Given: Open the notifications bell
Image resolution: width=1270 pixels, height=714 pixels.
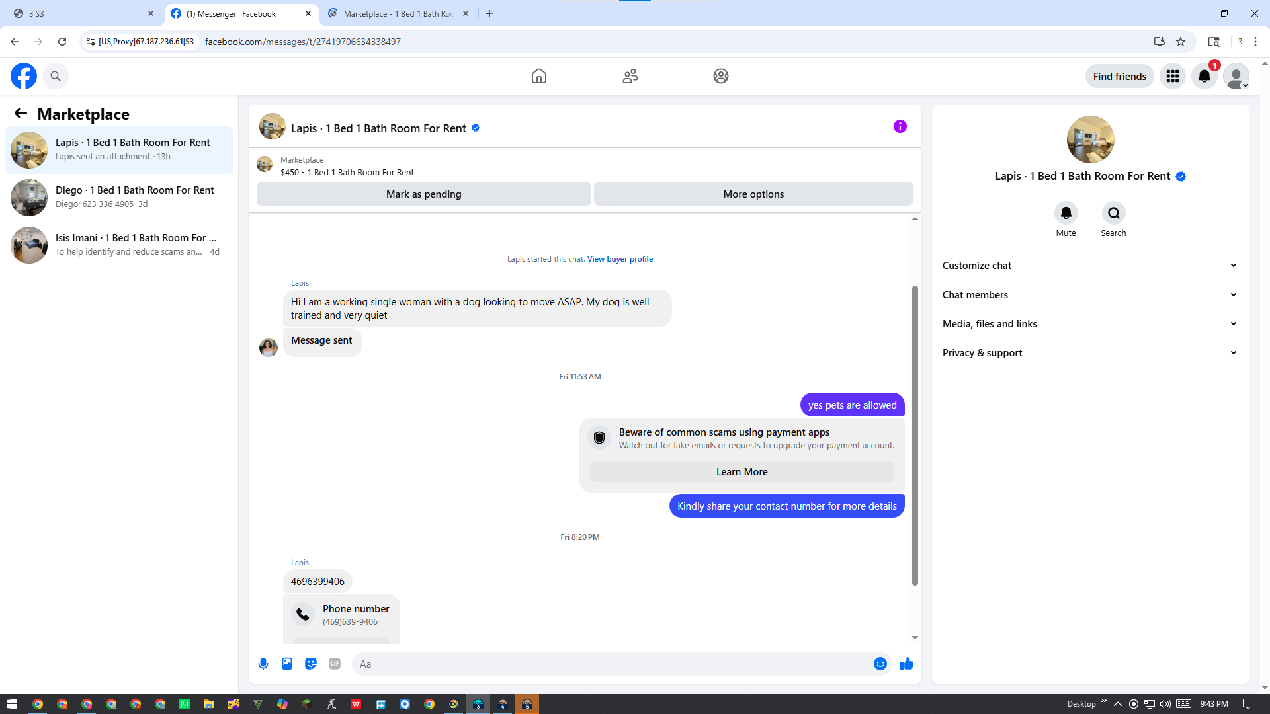Looking at the screenshot, I should coord(1205,76).
